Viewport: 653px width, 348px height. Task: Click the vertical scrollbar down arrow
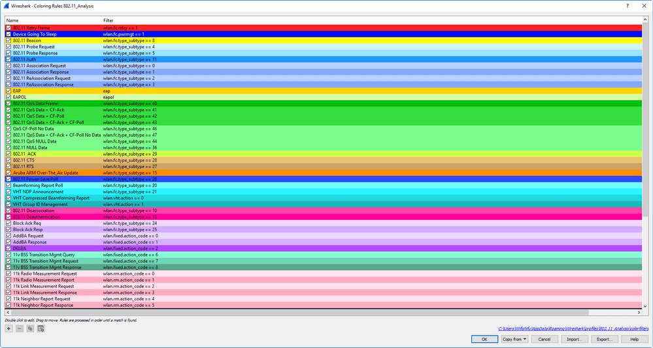pos(645,306)
